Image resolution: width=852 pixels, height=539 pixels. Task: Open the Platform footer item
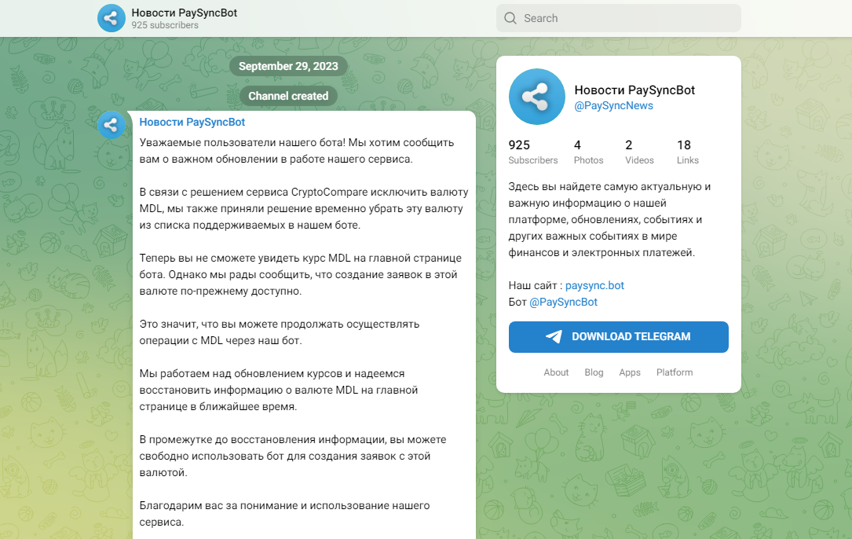[674, 372]
